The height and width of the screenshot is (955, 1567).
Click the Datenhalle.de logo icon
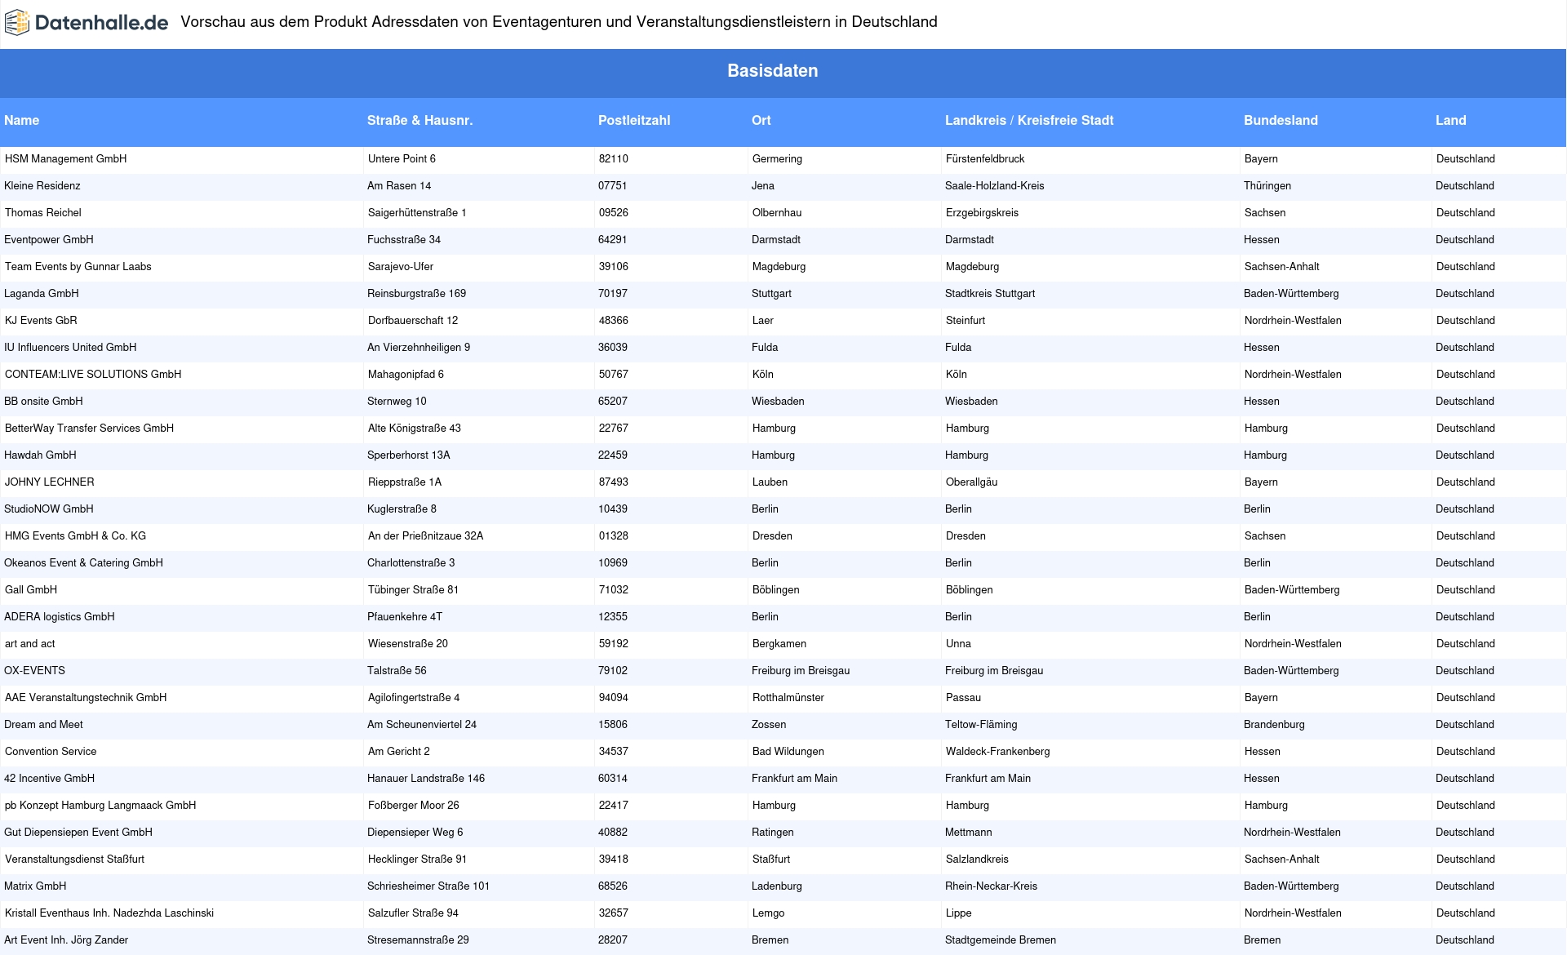(17, 23)
